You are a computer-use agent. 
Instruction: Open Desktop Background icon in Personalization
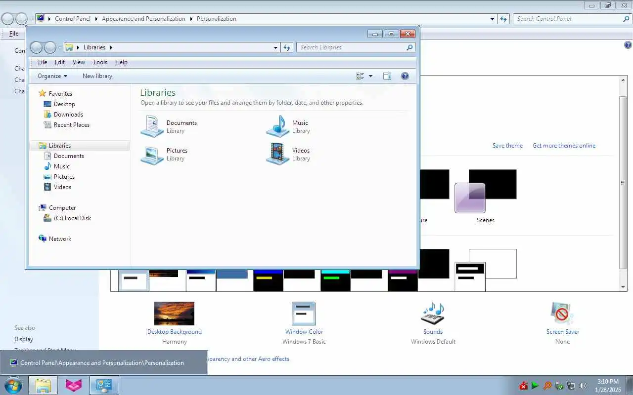coord(174,314)
